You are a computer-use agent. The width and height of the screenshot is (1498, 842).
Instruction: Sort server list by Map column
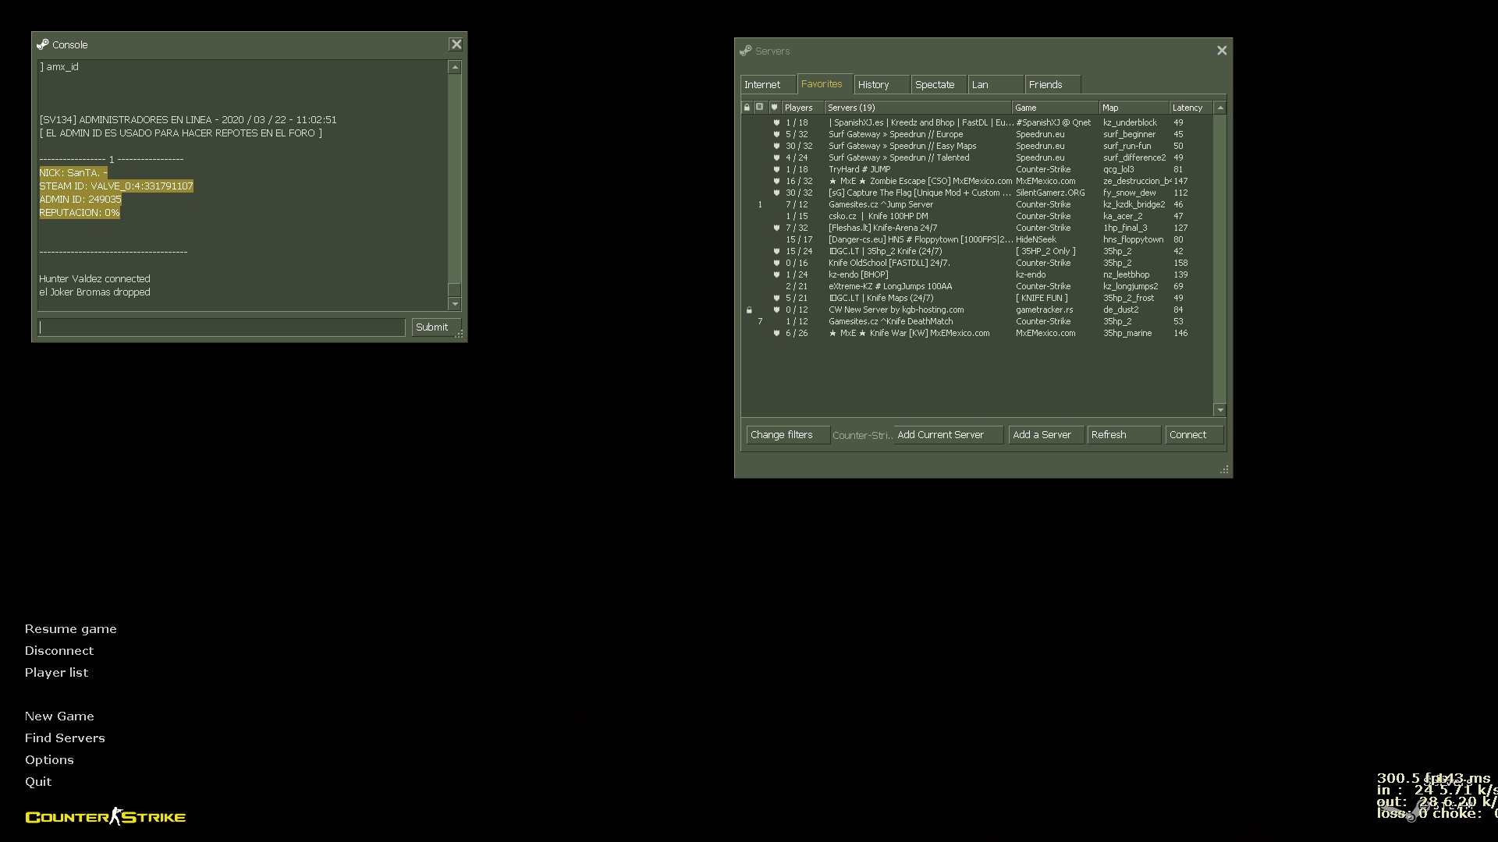point(1134,108)
